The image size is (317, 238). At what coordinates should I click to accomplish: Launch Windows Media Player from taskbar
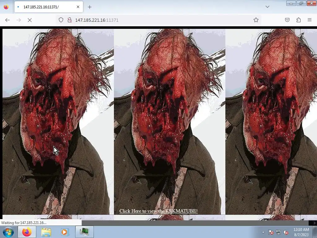click(65, 232)
